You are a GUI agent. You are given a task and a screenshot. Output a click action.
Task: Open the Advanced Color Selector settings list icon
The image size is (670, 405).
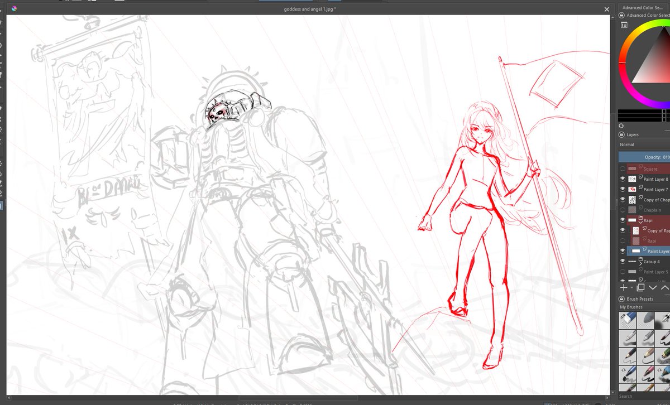(x=624, y=25)
